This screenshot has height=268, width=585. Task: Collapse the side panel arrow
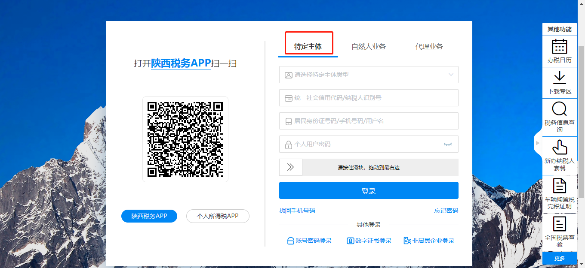(537, 142)
